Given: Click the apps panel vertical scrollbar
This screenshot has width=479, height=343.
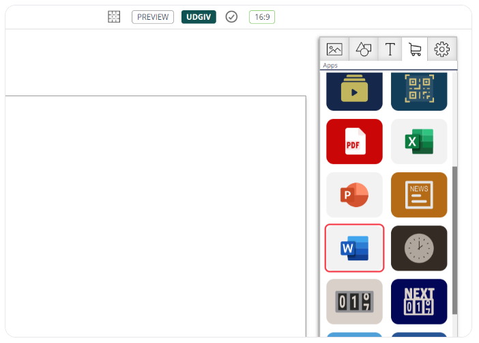Looking at the screenshot, I should [x=454, y=241].
